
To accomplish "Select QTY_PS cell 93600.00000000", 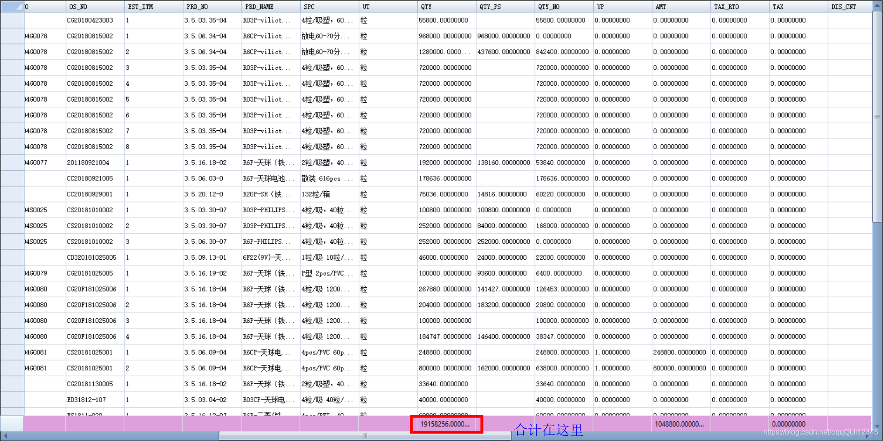I will pyautogui.click(x=505, y=273).
